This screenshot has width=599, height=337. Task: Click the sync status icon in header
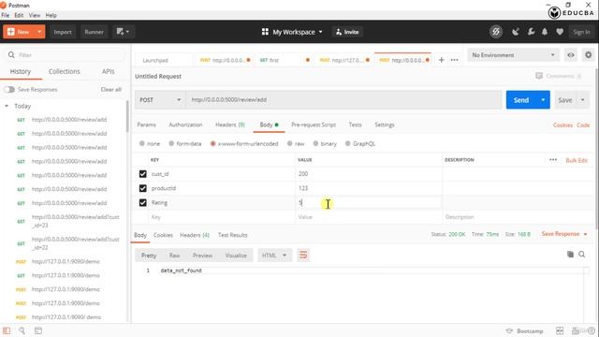[496, 32]
